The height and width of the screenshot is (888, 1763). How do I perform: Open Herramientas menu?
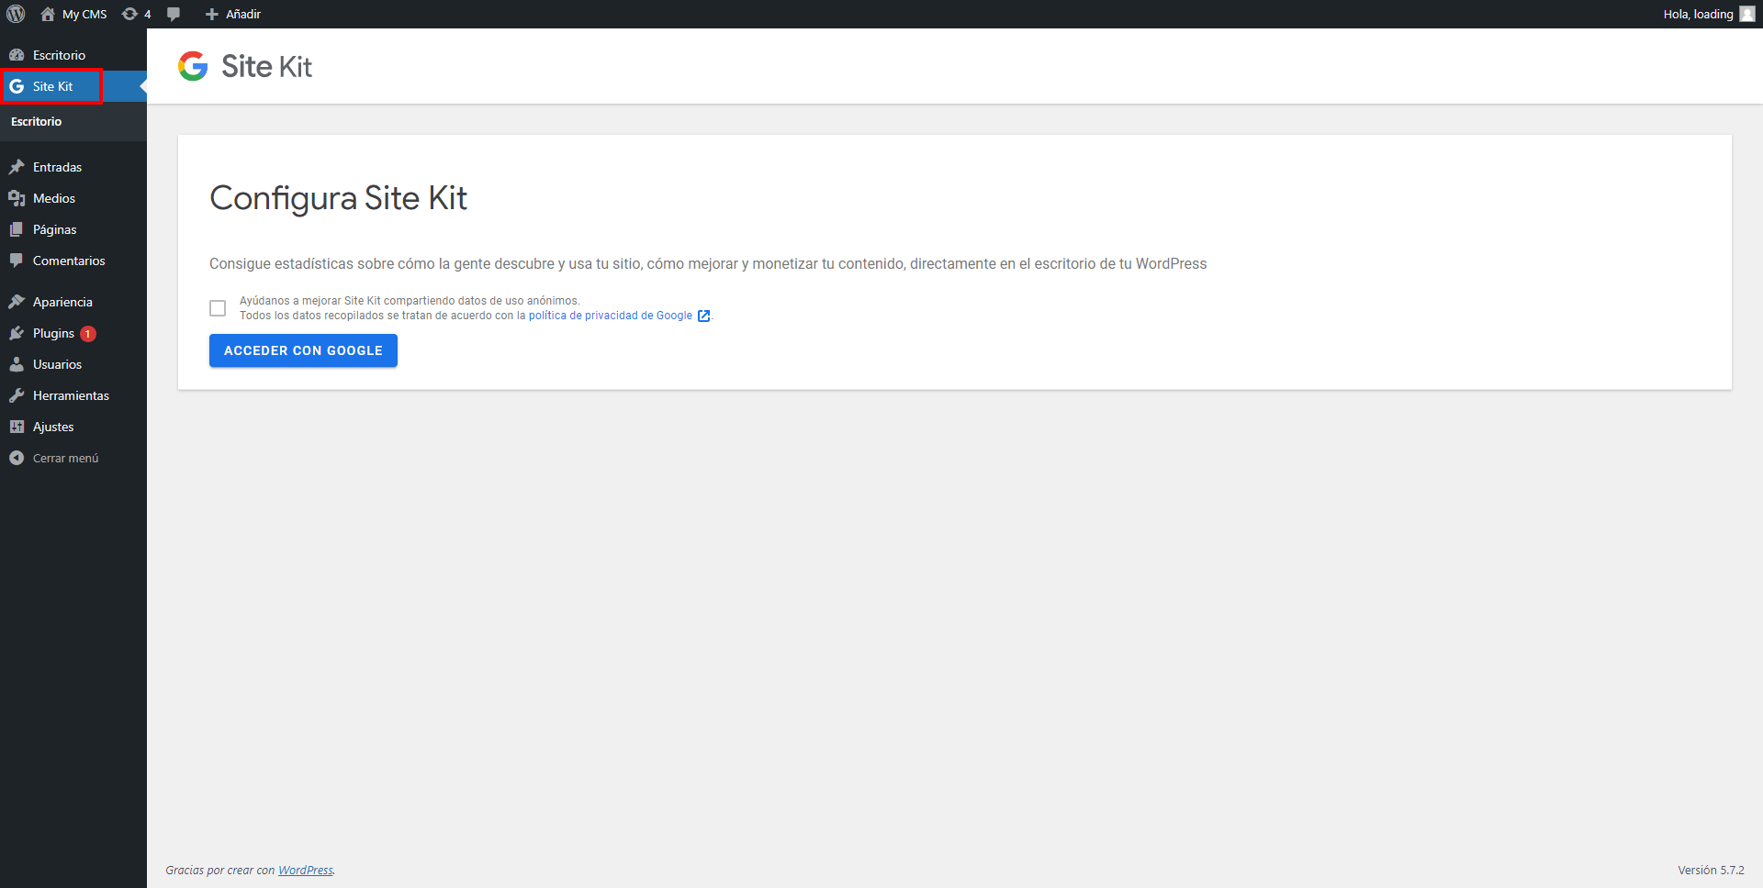pyautogui.click(x=73, y=395)
